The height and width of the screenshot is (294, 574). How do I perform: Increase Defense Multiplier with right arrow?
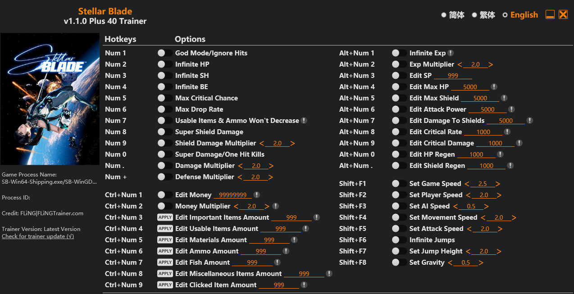coord(271,177)
